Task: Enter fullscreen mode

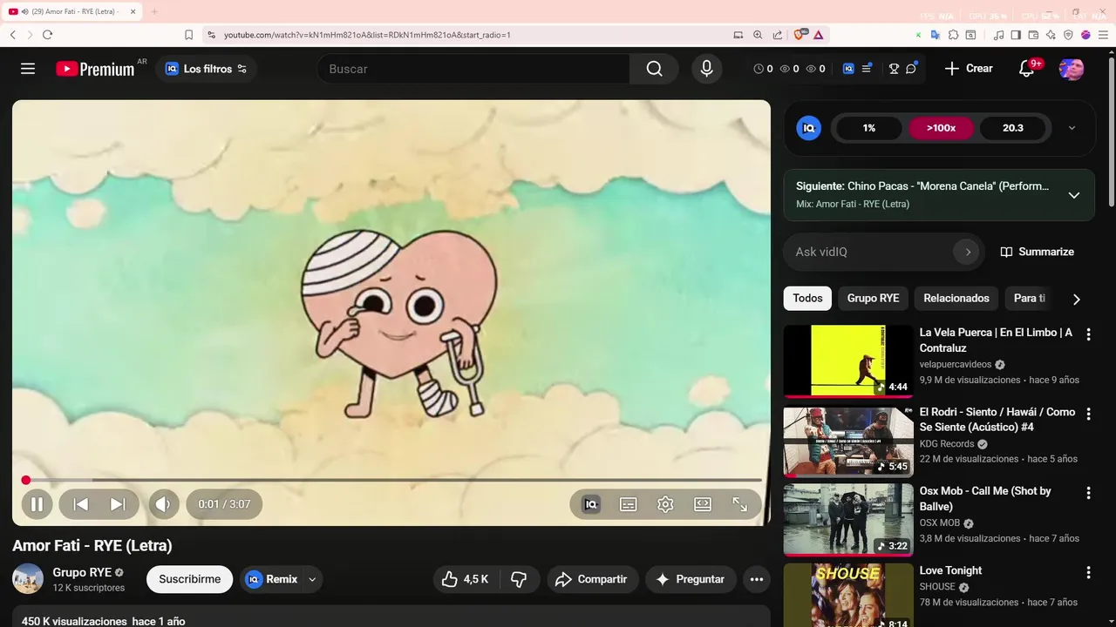Action: [739, 504]
